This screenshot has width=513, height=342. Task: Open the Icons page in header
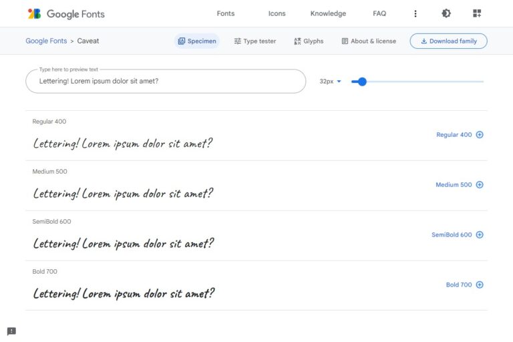(277, 13)
